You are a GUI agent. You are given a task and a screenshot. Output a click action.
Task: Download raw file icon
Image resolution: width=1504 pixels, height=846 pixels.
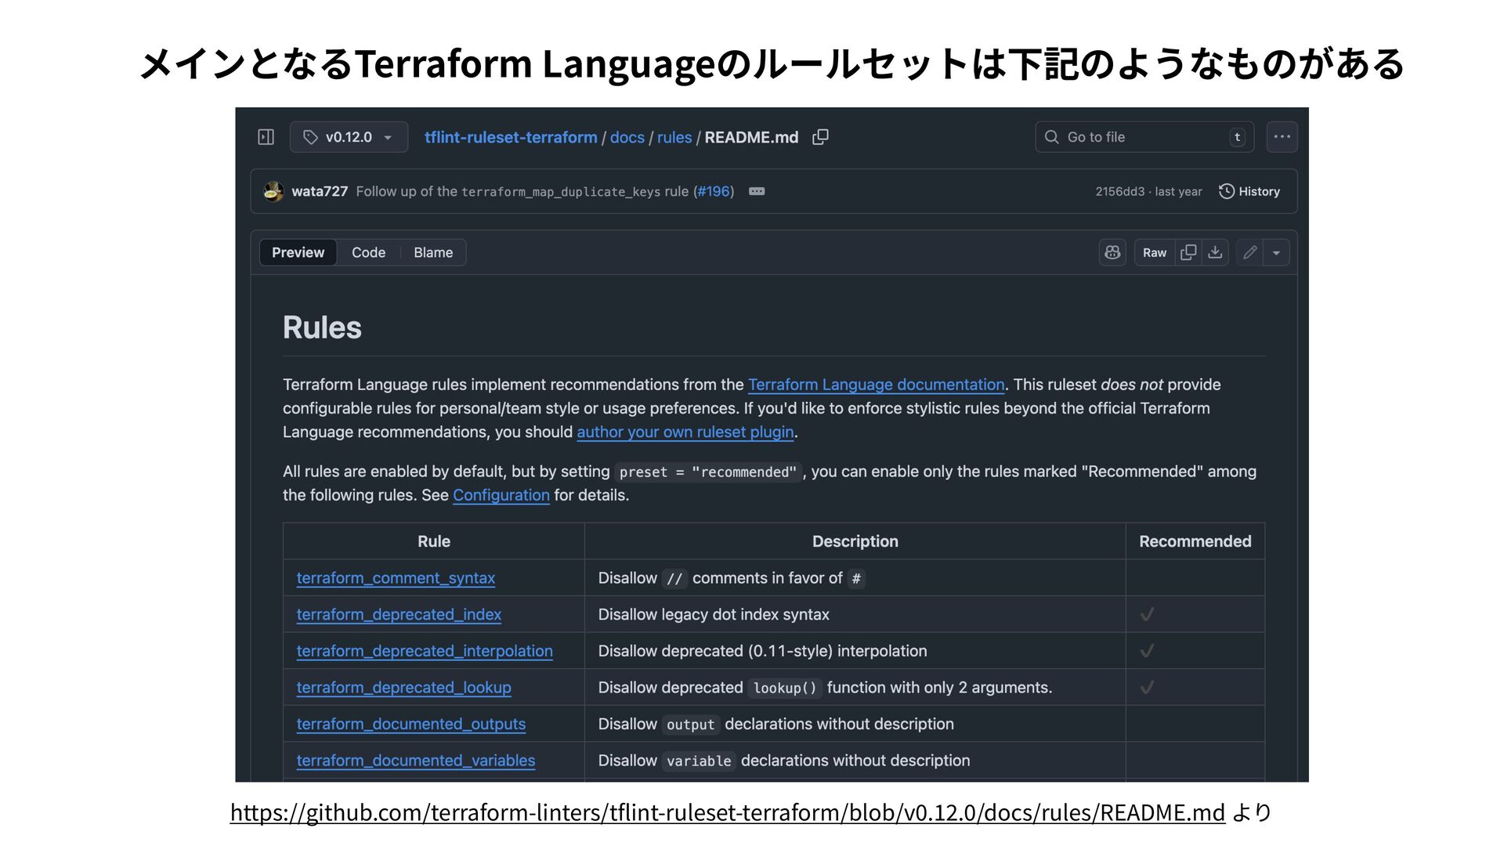[1215, 252]
